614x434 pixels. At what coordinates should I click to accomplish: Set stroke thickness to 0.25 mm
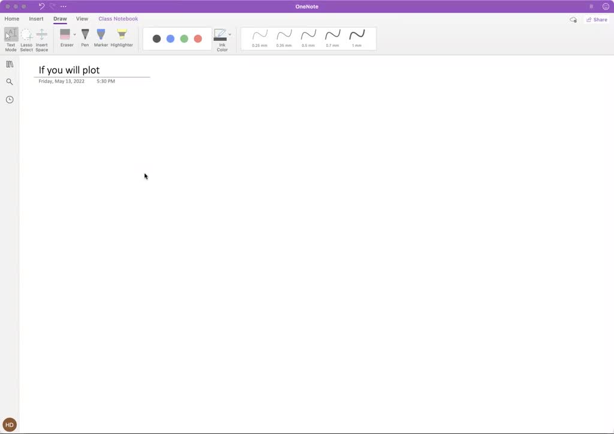click(x=260, y=38)
